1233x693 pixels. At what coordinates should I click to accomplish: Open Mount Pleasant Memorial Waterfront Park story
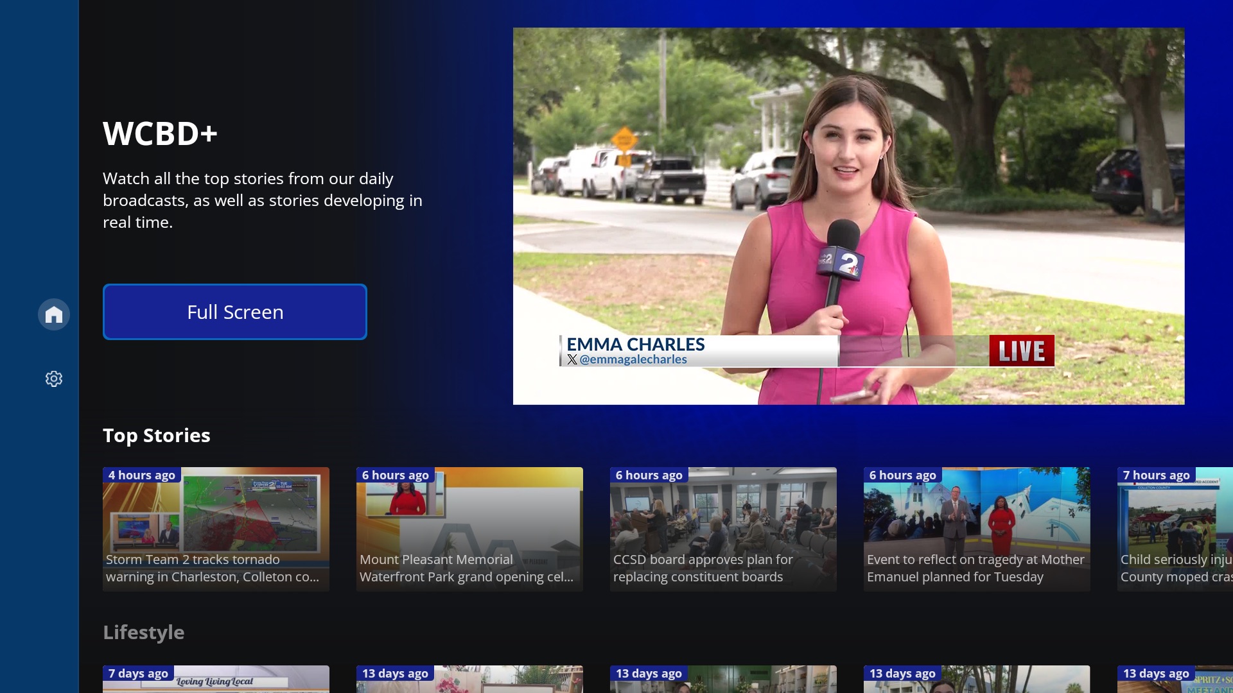pos(469,529)
